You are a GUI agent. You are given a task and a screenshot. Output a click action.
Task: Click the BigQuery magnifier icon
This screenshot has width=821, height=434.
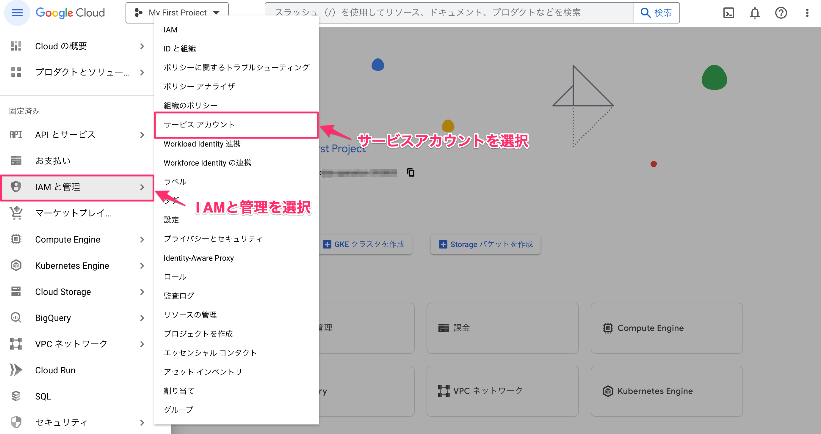tap(16, 318)
